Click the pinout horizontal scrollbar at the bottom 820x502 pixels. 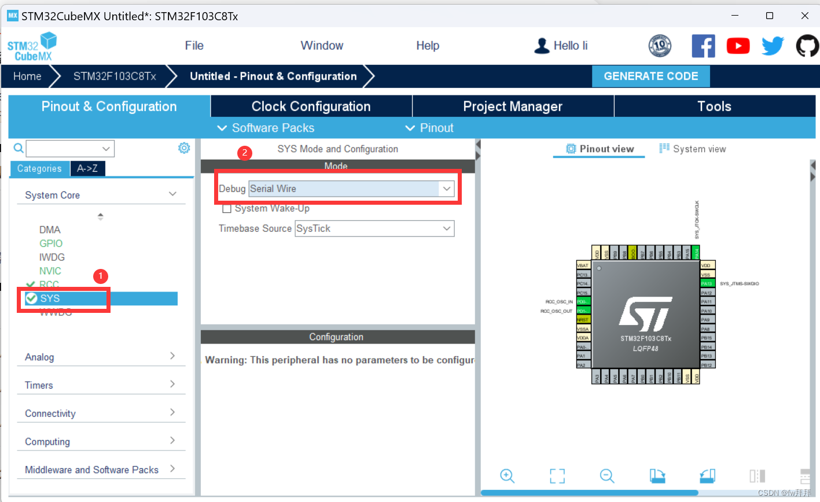click(589, 493)
